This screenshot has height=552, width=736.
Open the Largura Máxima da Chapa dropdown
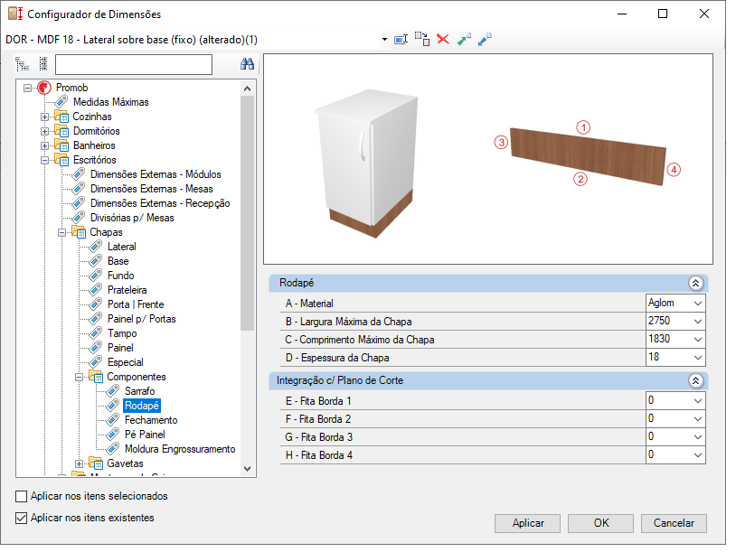(x=698, y=322)
